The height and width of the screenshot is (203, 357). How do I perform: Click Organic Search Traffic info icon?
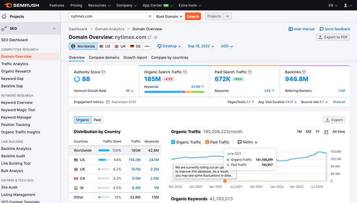(x=185, y=72)
